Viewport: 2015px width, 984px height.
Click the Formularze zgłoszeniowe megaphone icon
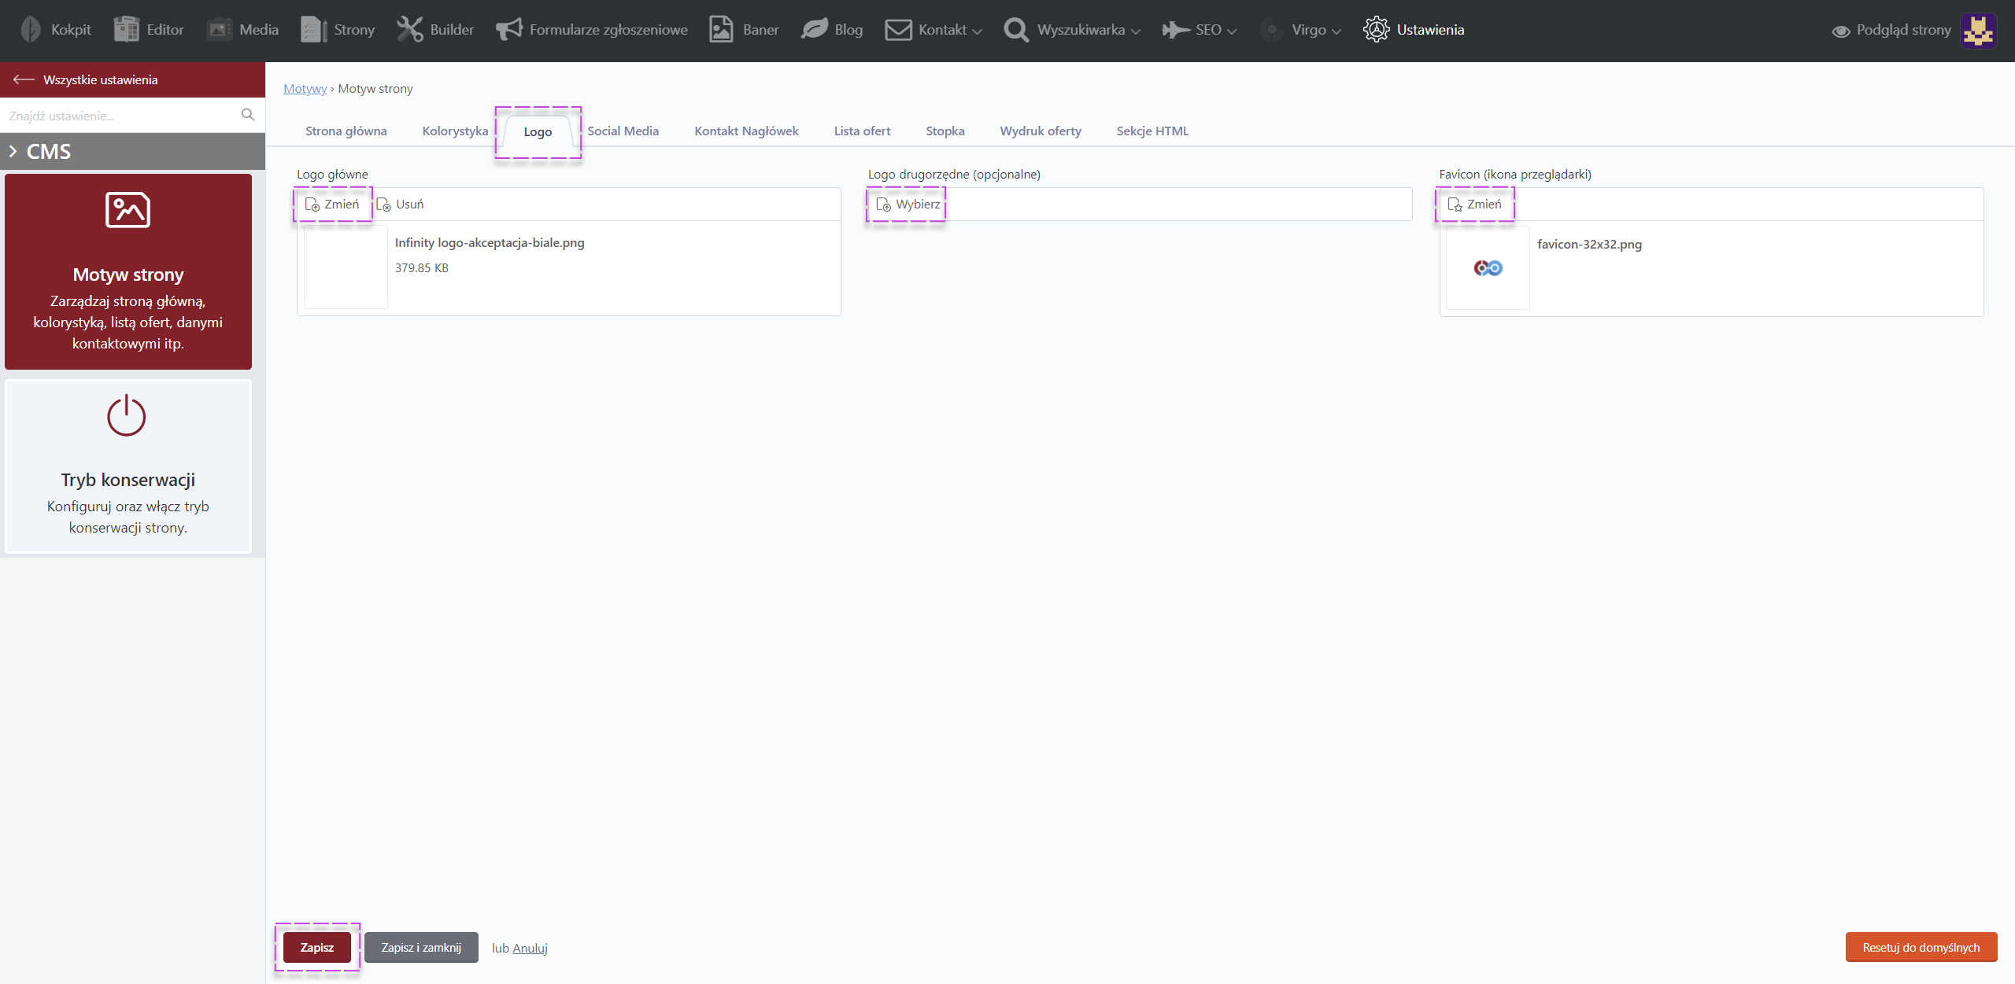509,30
